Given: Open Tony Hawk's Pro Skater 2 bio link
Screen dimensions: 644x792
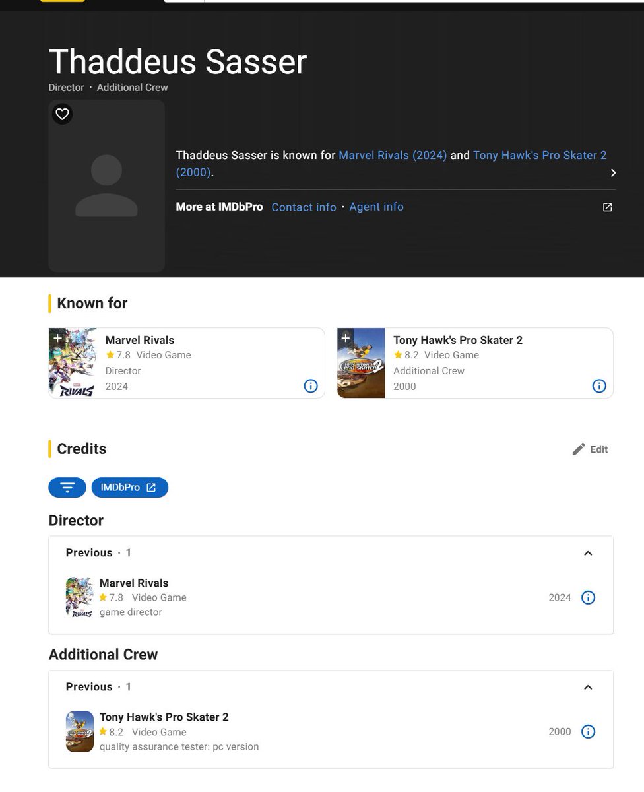Looking at the screenshot, I should pos(391,164).
